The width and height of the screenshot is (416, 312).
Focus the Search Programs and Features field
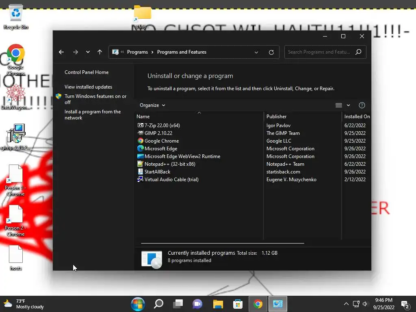coord(325,52)
